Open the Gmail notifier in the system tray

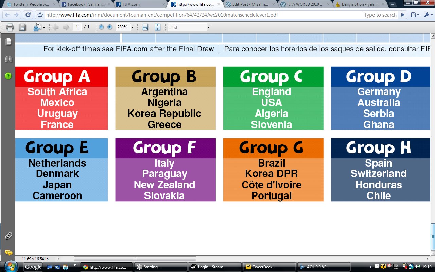(389, 266)
